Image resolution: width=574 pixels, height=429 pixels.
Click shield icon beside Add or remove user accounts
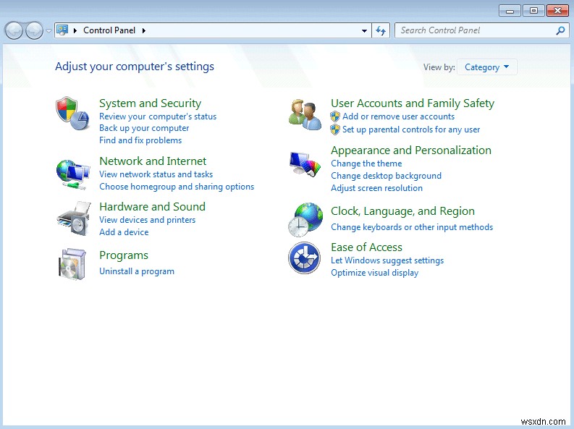[x=335, y=116]
